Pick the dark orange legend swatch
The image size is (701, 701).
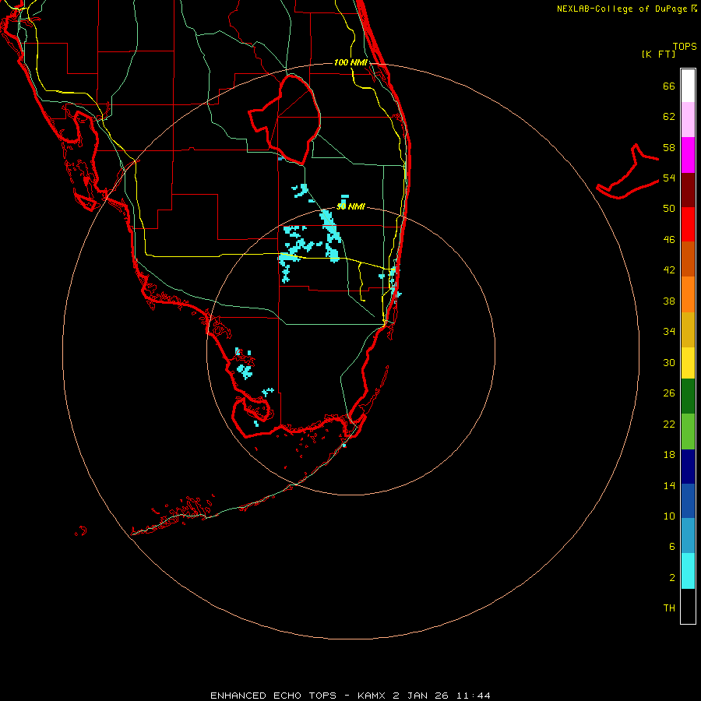click(688, 259)
